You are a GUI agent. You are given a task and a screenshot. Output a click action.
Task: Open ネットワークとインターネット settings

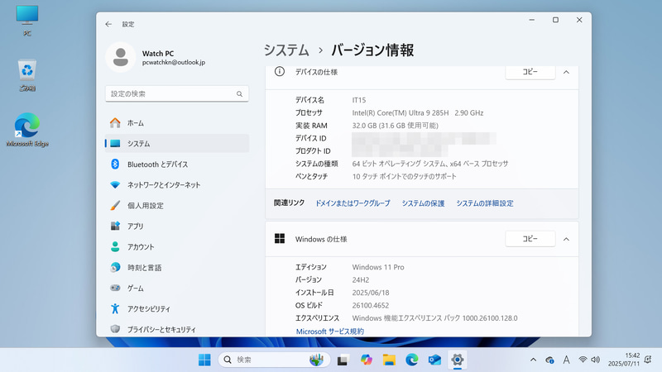click(x=177, y=184)
